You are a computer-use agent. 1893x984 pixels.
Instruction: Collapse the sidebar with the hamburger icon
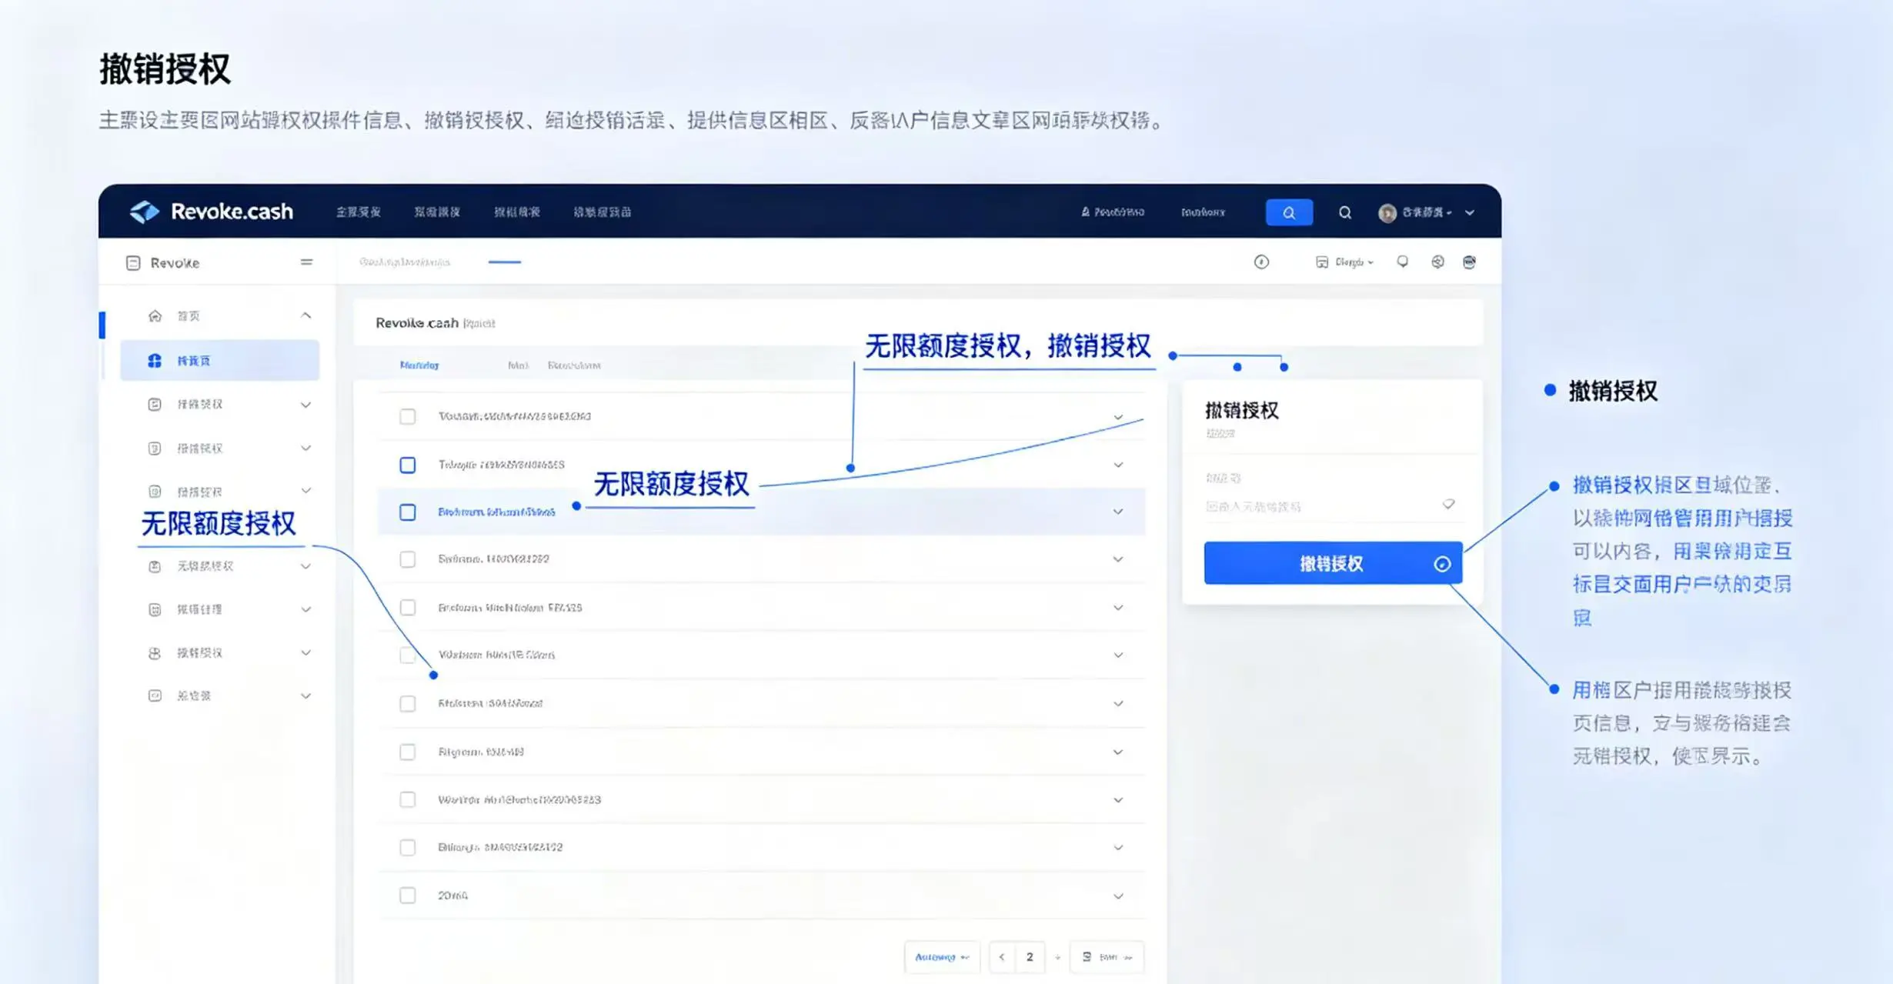(x=306, y=262)
